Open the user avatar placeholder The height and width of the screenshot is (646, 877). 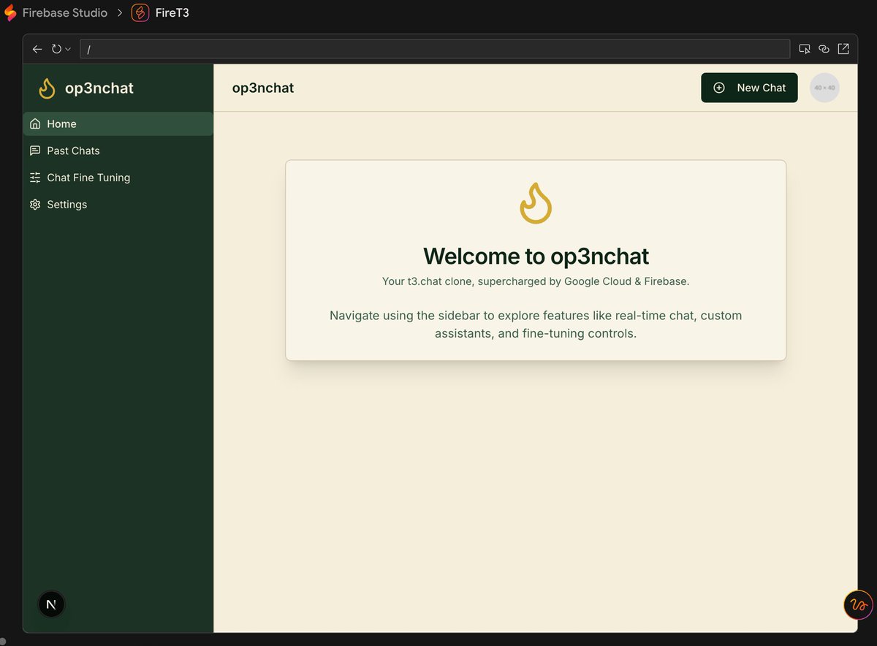[824, 88]
